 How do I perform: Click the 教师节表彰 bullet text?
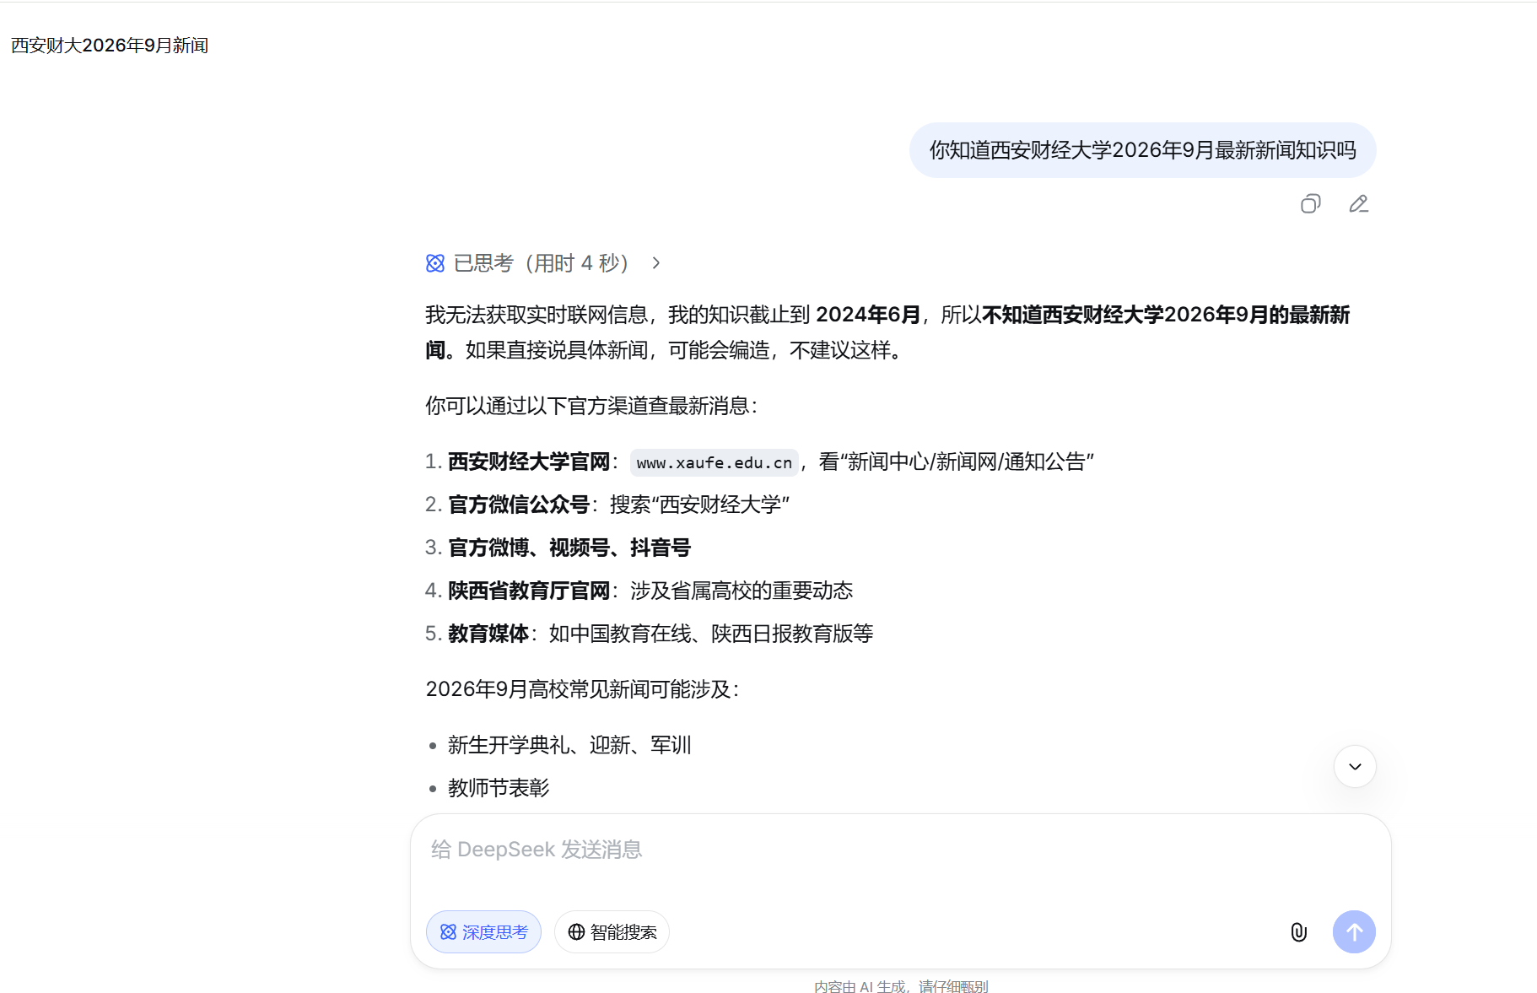[499, 788]
